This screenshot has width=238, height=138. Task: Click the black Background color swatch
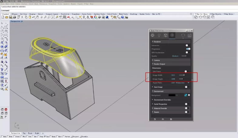tap(172, 95)
